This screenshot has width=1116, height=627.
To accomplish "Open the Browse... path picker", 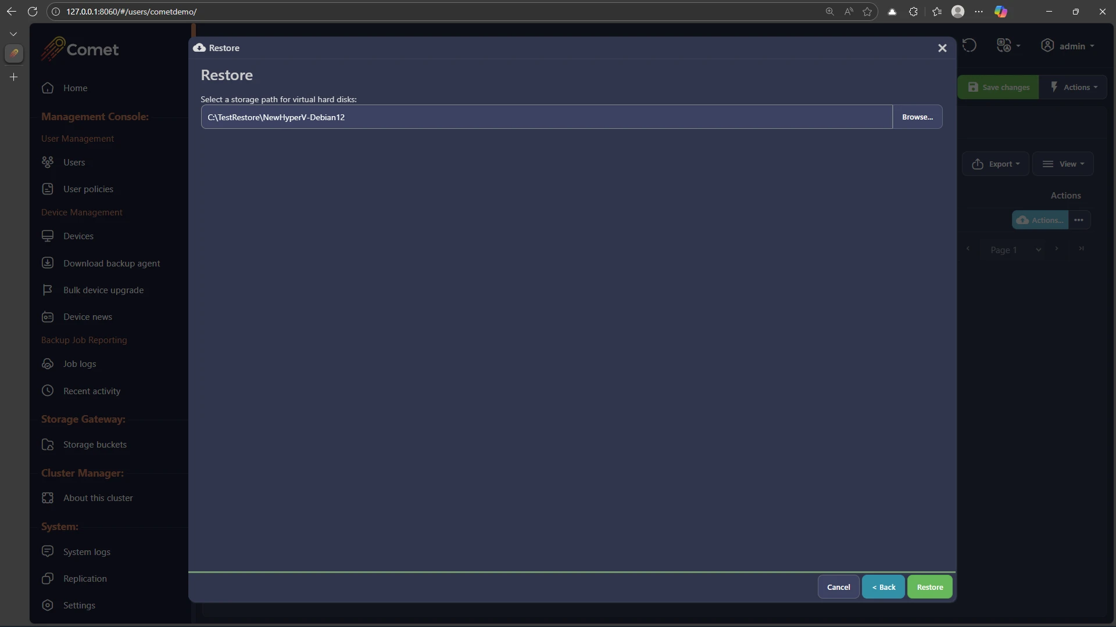I will coord(917,117).
